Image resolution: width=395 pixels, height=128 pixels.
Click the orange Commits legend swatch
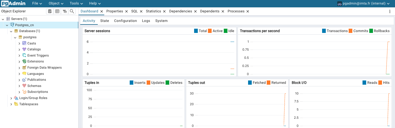tap(350, 31)
